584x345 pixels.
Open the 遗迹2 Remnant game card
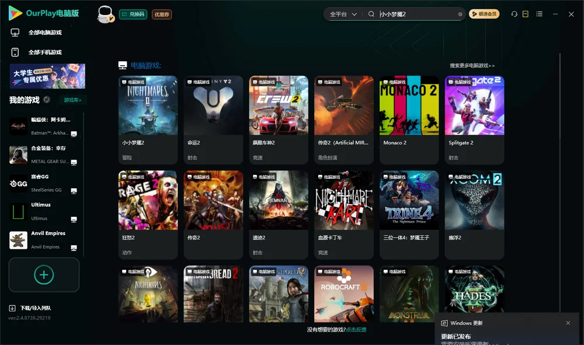click(x=279, y=214)
